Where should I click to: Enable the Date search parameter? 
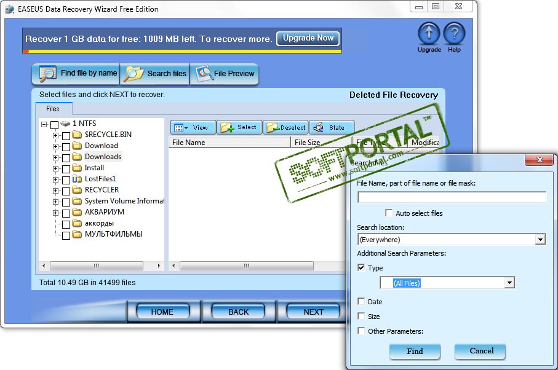(x=361, y=301)
